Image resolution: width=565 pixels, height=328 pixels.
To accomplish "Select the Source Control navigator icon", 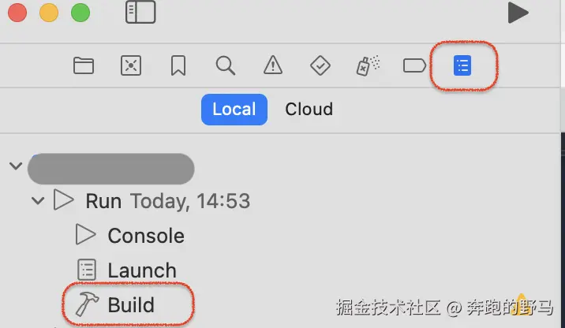I will click(131, 65).
